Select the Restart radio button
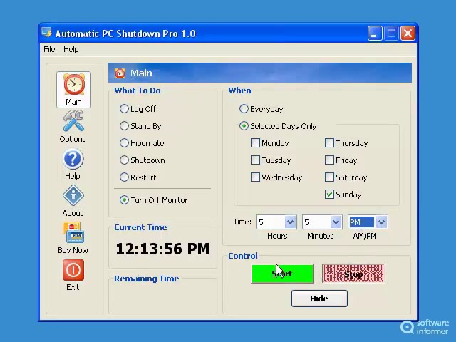Screen dimensions: 456x342 point(124,177)
